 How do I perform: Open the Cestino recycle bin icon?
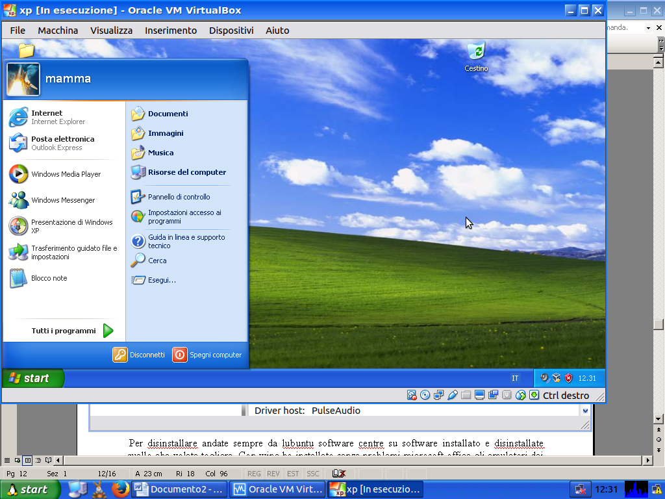(x=476, y=55)
